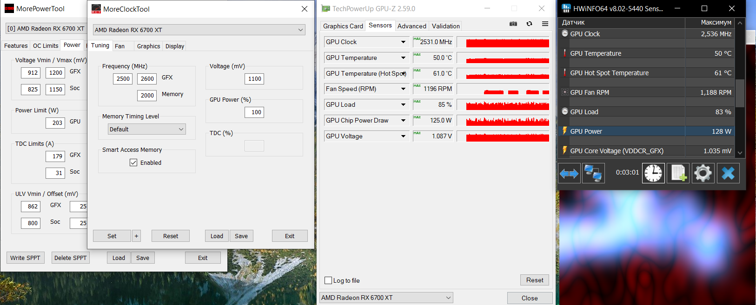This screenshot has height=305, width=756.
Task: Click GPU Temperature thermometer icon in HWiNFO
Action: (x=565, y=53)
